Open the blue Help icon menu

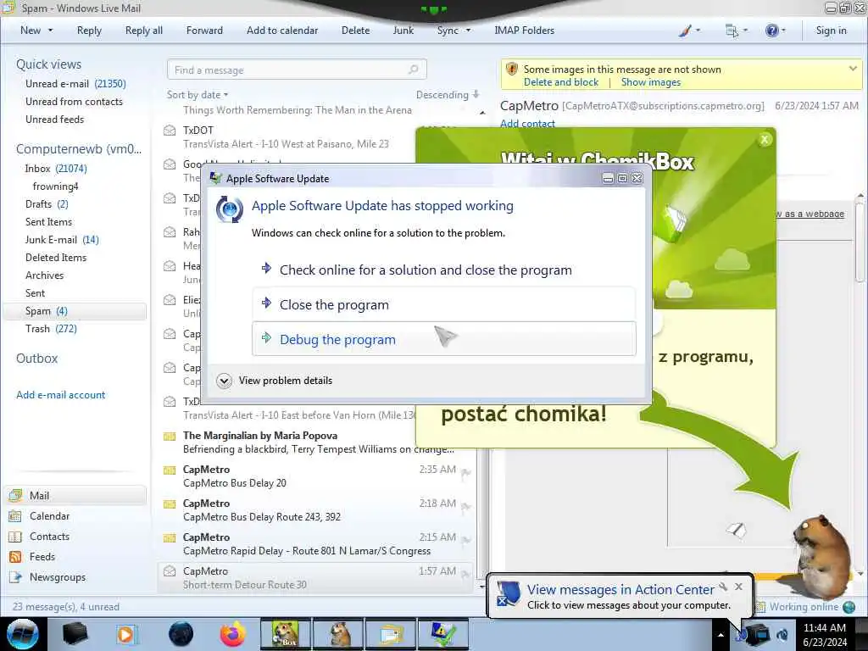[x=771, y=31]
